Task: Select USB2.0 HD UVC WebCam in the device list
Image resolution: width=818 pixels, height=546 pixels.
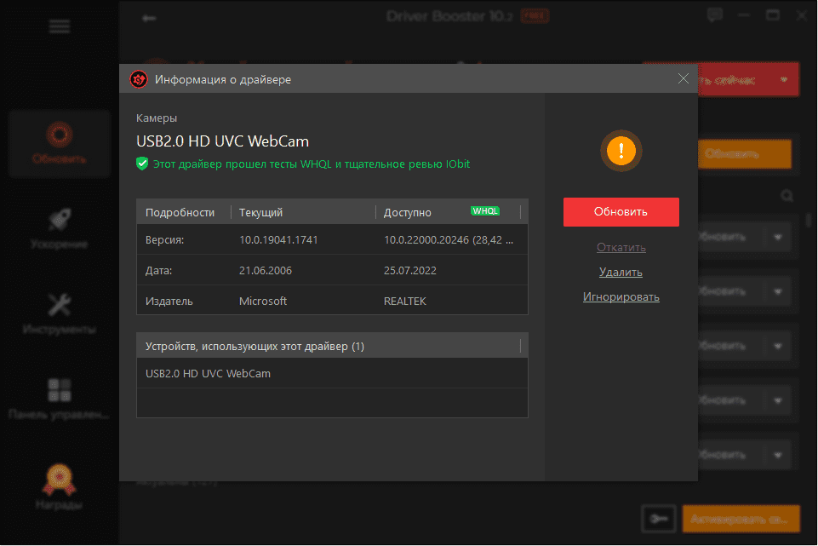Action: pyautogui.click(x=332, y=374)
